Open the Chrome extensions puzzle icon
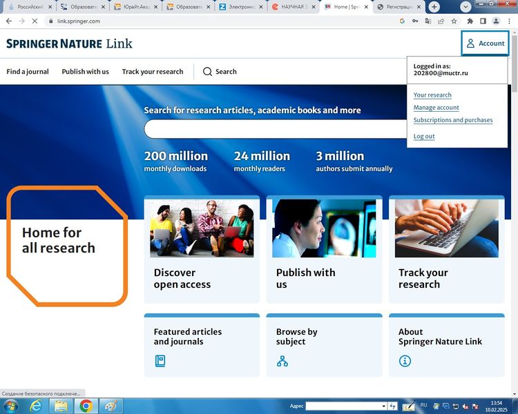 [x=470, y=21]
